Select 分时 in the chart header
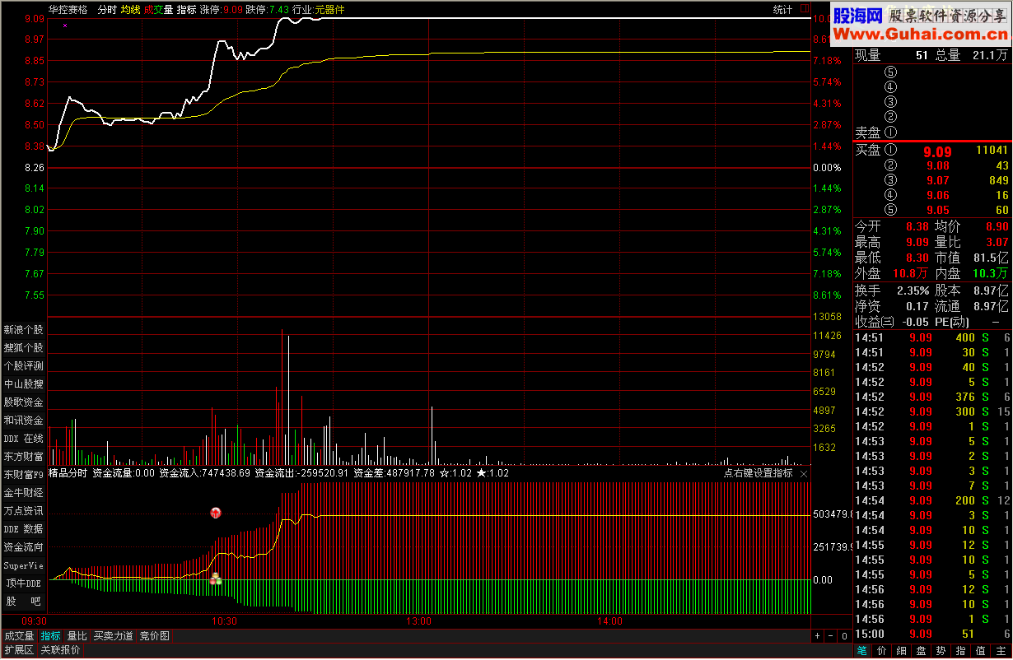This screenshot has width=1013, height=660. tap(106, 10)
